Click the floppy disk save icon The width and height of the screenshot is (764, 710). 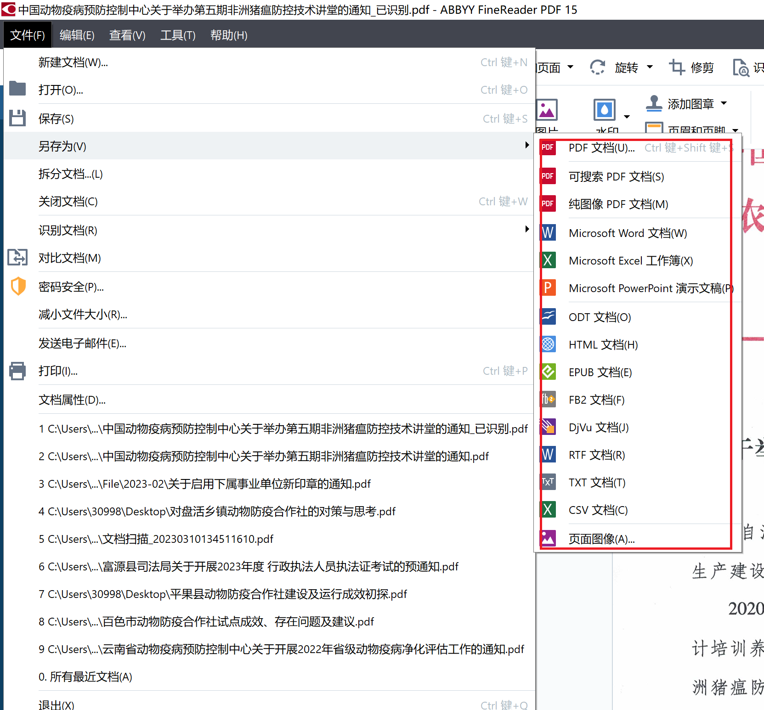pyautogui.click(x=17, y=118)
